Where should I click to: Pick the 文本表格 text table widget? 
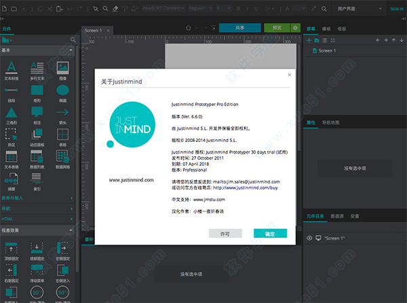click(x=12, y=160)
